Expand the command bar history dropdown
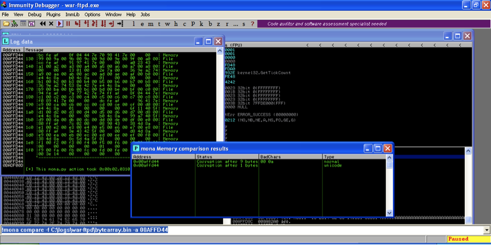 [487, 230]
